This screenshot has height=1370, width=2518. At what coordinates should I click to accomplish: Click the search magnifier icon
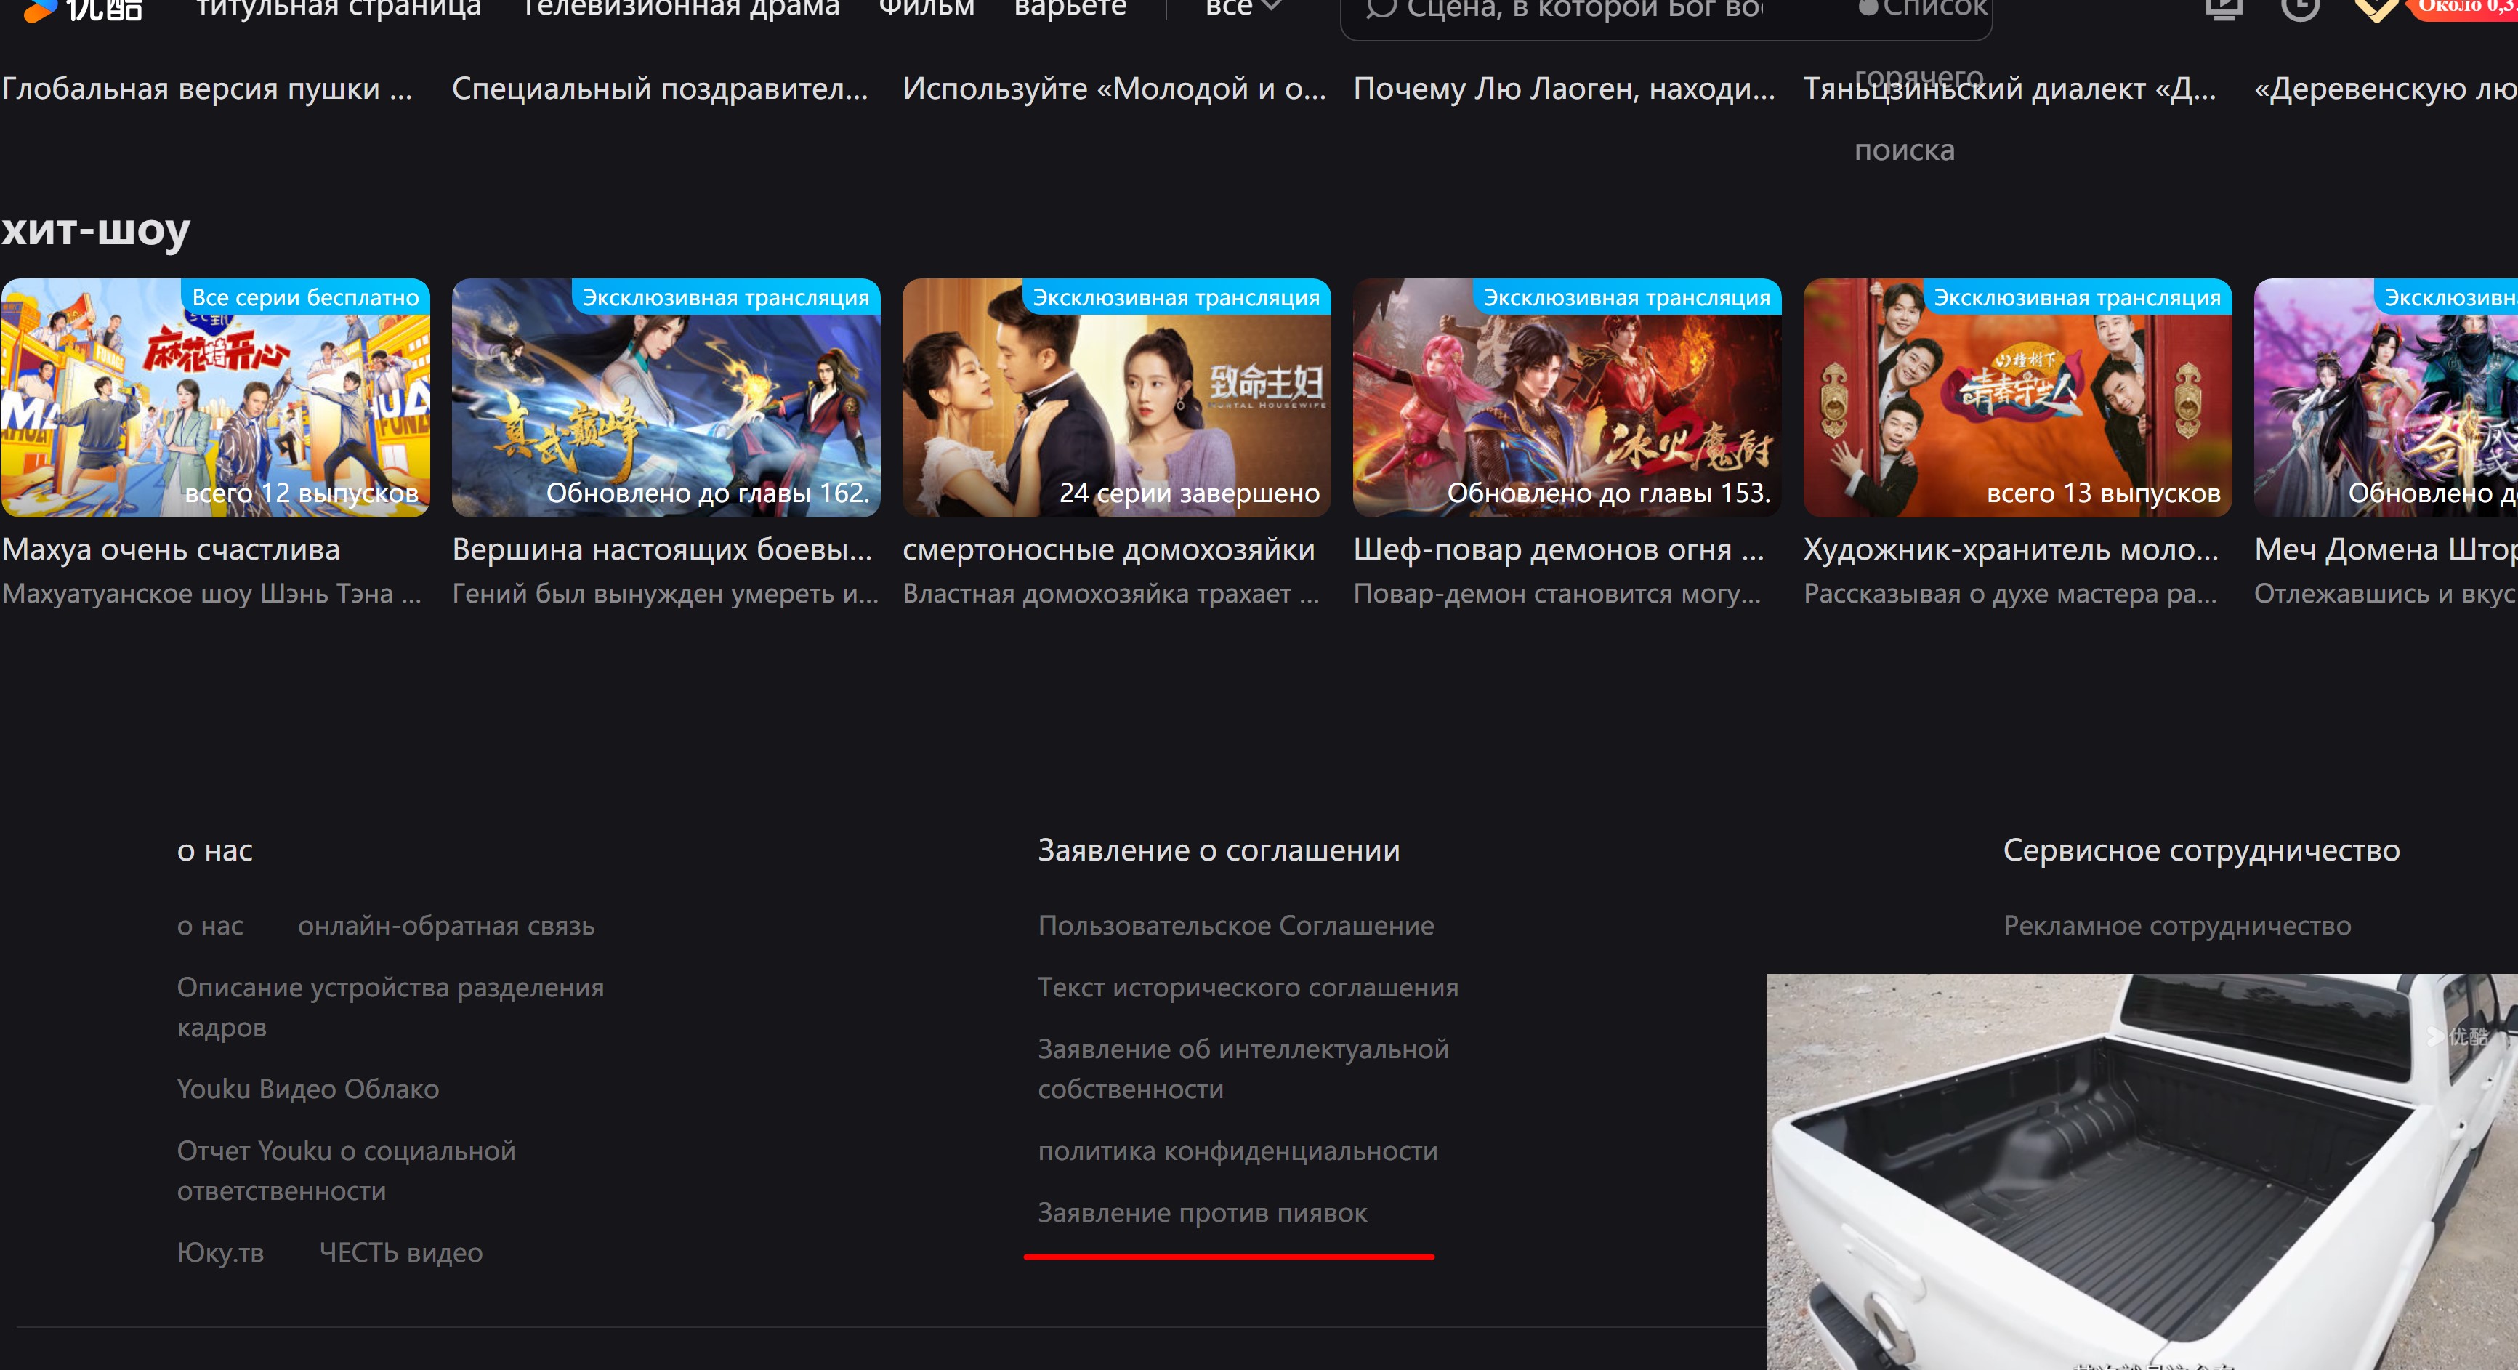click(1380, 9)
